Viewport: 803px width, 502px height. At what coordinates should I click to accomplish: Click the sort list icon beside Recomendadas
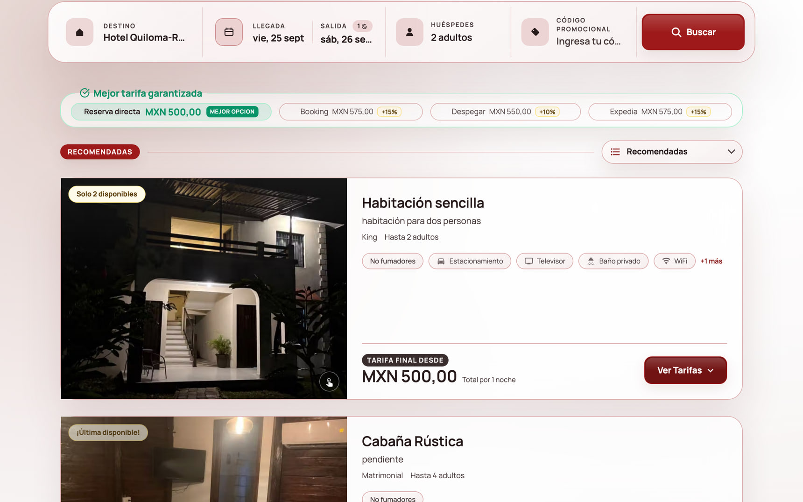(x=615, y=152)
